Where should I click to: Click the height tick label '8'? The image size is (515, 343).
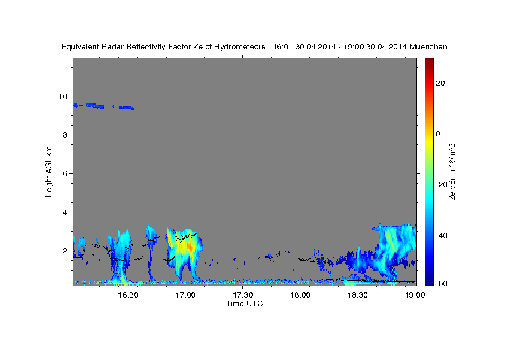(66, 135)
